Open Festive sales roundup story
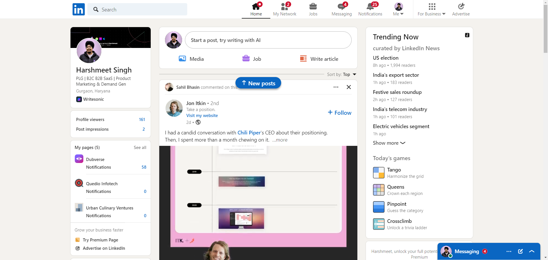This screenshot has width=548, height=260. (397, 92)
